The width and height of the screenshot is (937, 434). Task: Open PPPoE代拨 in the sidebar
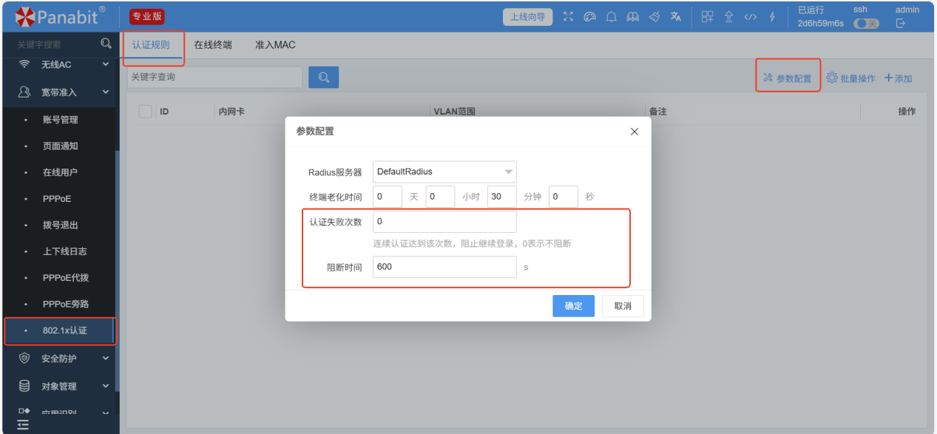click(66, 278)
